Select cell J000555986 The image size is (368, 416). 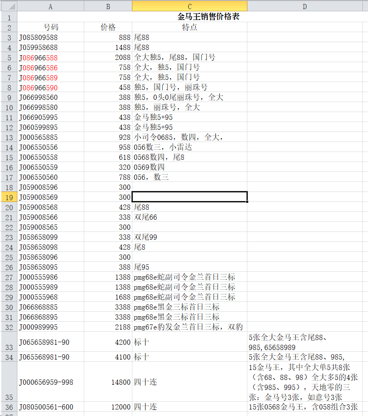pyautogui.click(x=51, y=277)
